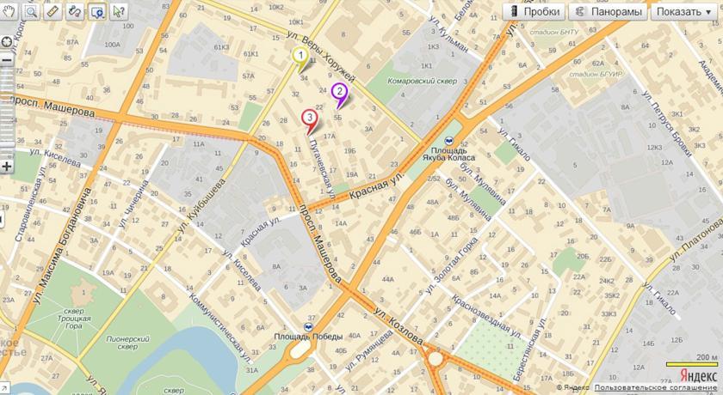Zoom out with the minus button
This screenshot has width=723, height=395.
(7, 60)
